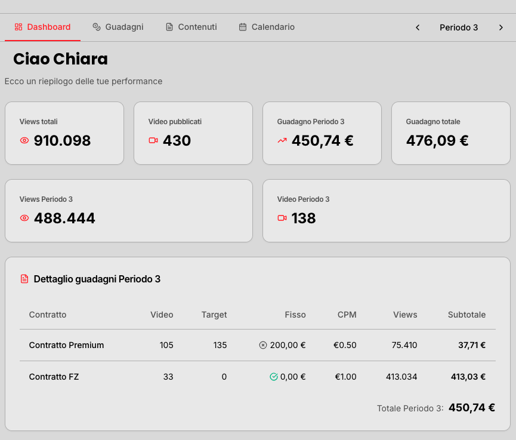Click the €0.50 CPM value
516x440 pixels.
(345, 345)
